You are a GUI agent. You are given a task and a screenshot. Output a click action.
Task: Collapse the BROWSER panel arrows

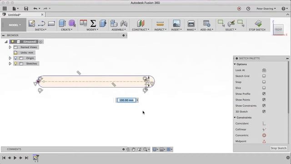coord(3,36)
